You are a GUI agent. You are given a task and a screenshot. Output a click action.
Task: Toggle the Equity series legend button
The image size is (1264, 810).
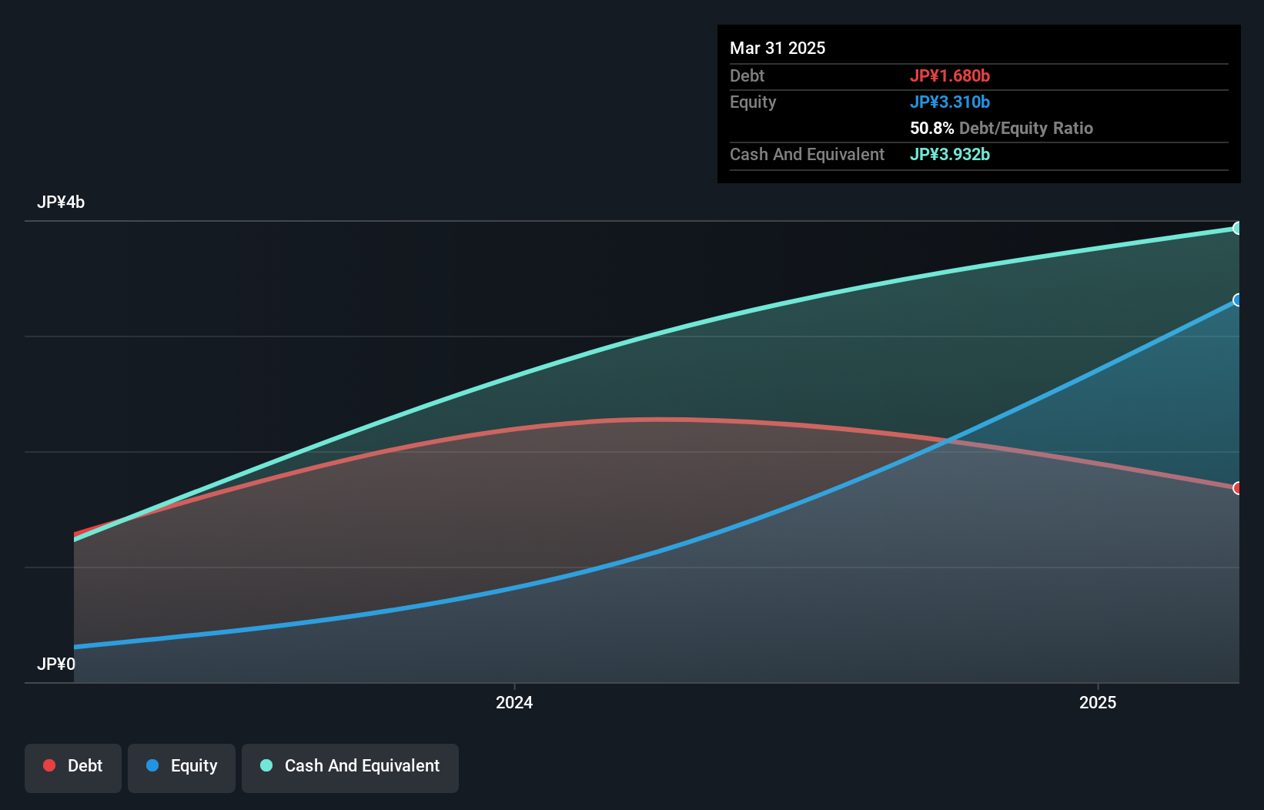pyautogui.click(x=182, y=768)
